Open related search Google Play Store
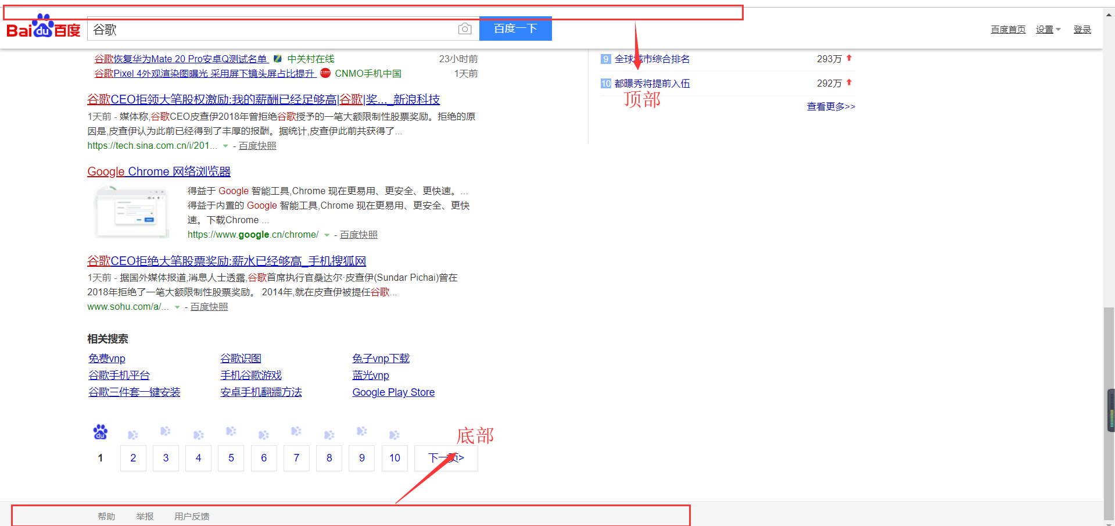 tap(393, 392)
